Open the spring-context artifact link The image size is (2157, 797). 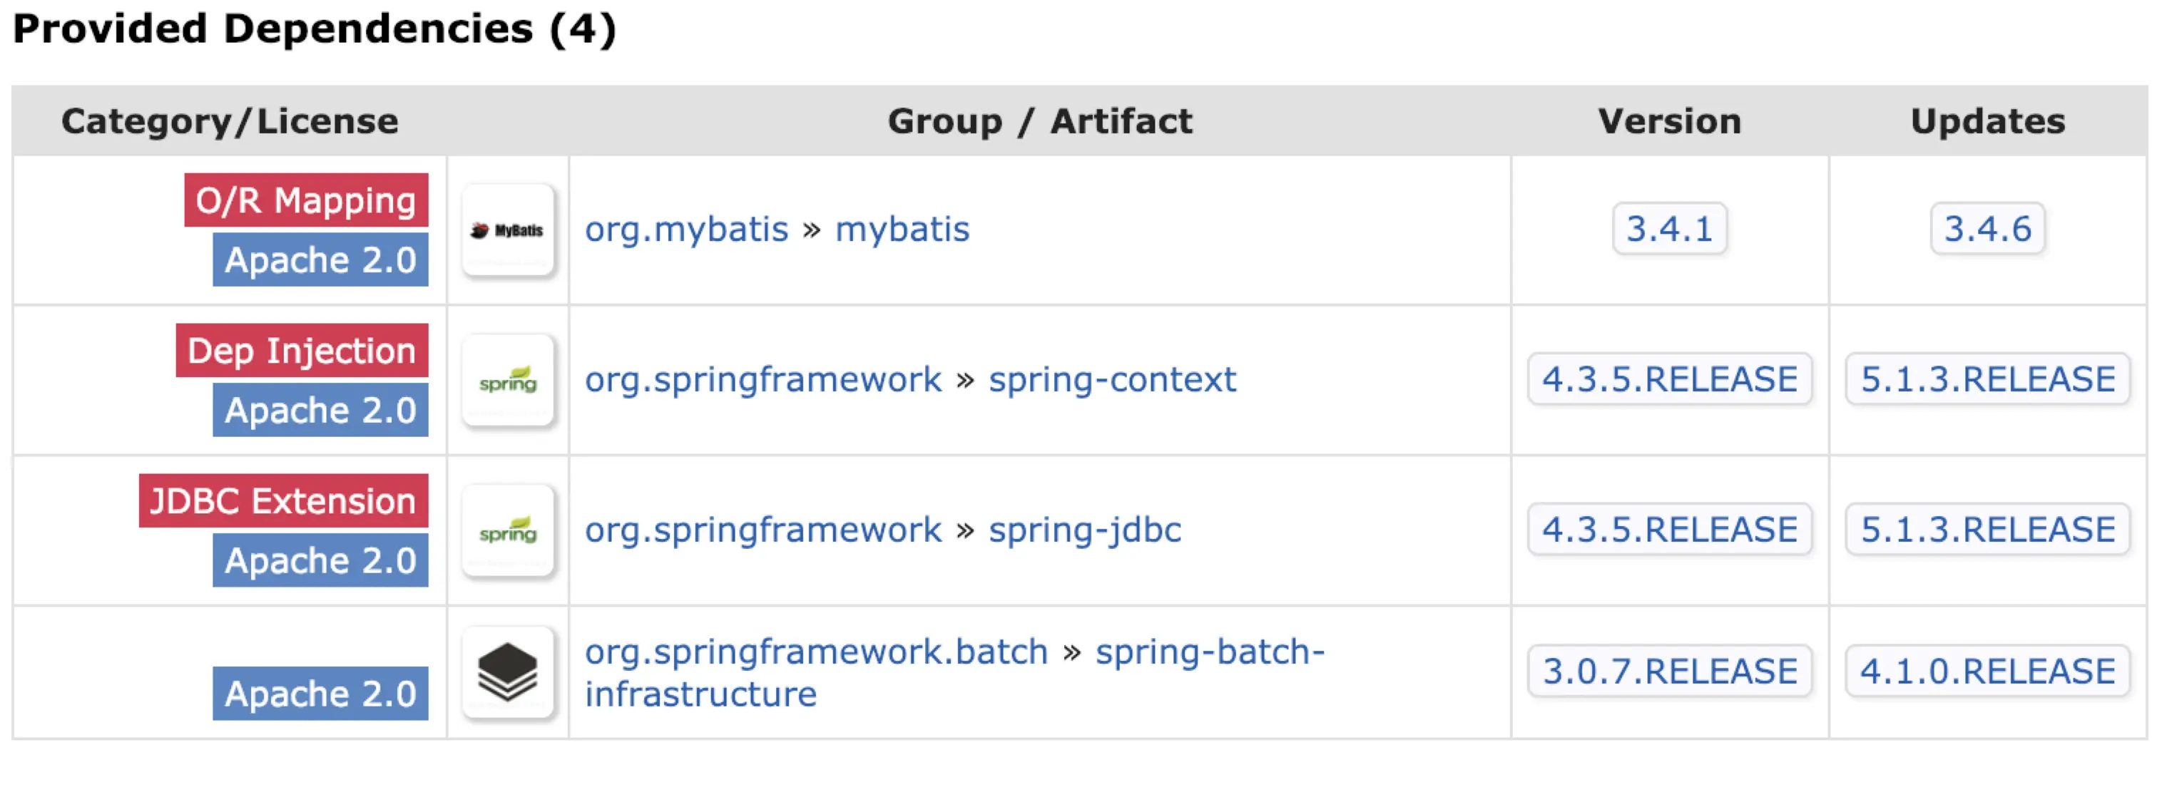(1111, 380)
